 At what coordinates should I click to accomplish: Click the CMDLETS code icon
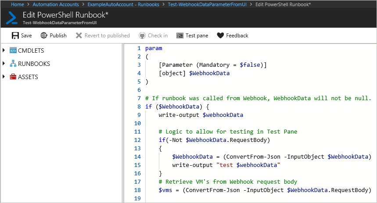click(13, 51)
